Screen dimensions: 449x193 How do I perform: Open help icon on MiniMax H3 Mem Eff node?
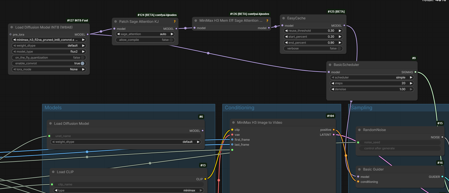click(267, 21)
